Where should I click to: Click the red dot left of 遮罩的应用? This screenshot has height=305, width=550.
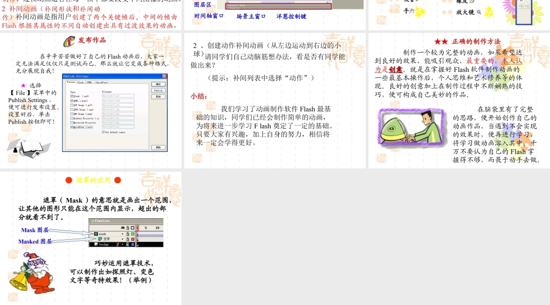click(69, 180)
